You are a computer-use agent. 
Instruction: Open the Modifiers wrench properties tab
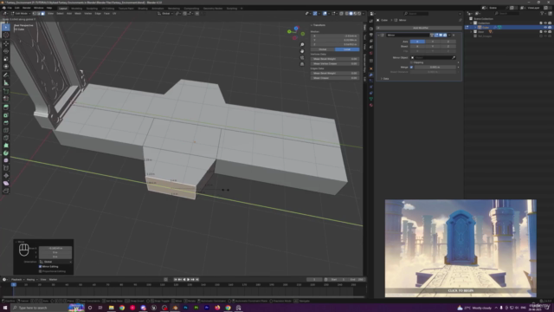[371, 75]
